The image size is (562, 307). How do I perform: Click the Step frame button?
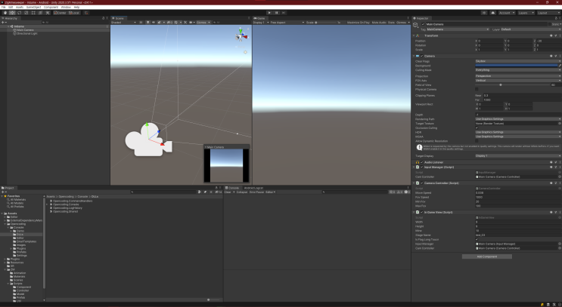point(284,13)
